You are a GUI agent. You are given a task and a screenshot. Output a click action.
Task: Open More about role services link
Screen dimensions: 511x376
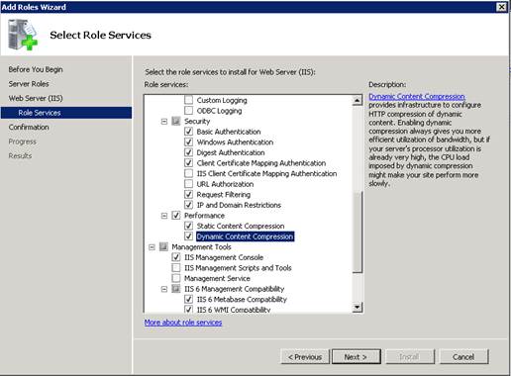click(183, 323)
